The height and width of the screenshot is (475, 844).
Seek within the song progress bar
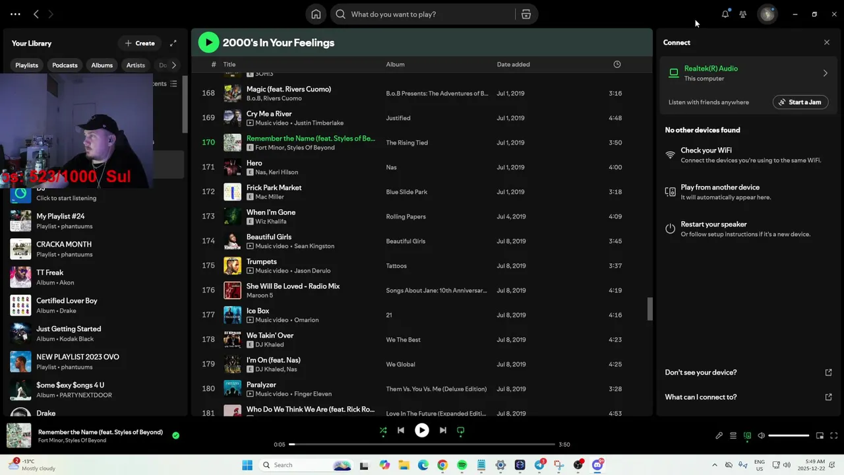pos(422,444)
